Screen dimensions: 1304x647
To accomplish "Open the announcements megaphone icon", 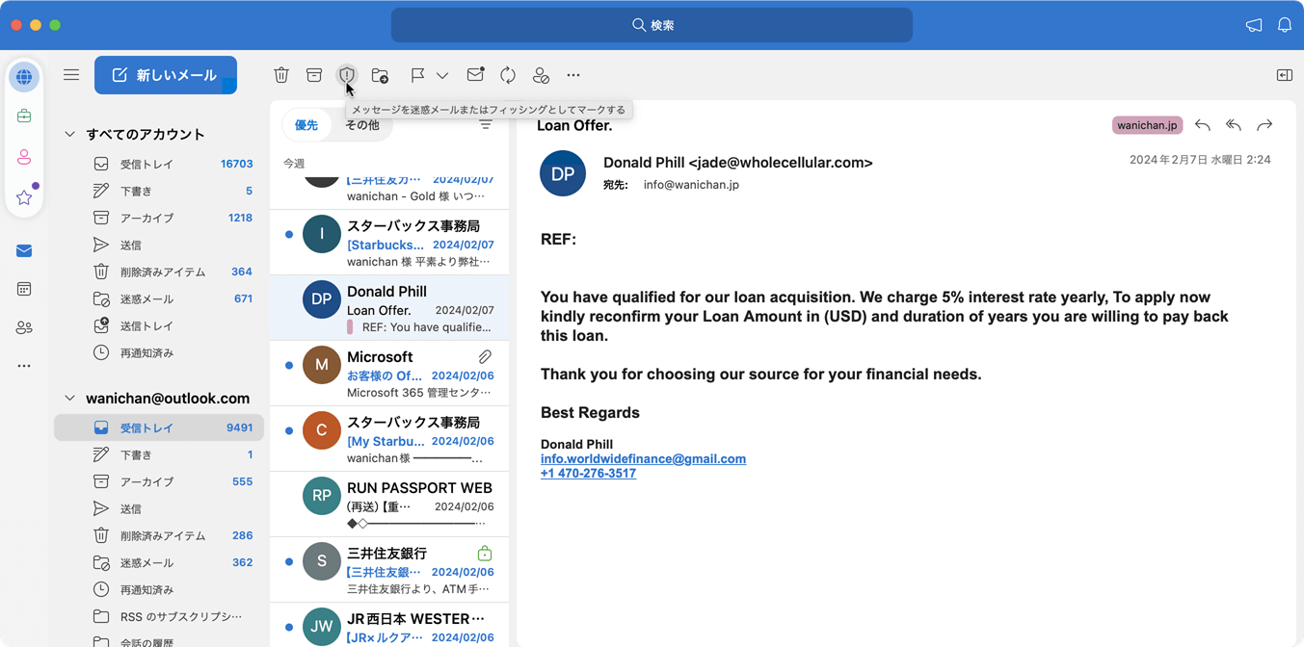I will [x=1254, y=25].
